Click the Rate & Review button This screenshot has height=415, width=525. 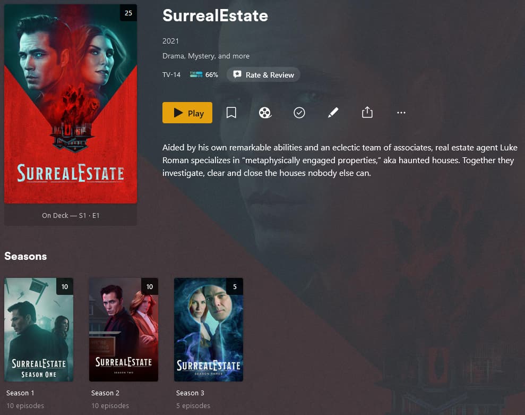[263, 75]
